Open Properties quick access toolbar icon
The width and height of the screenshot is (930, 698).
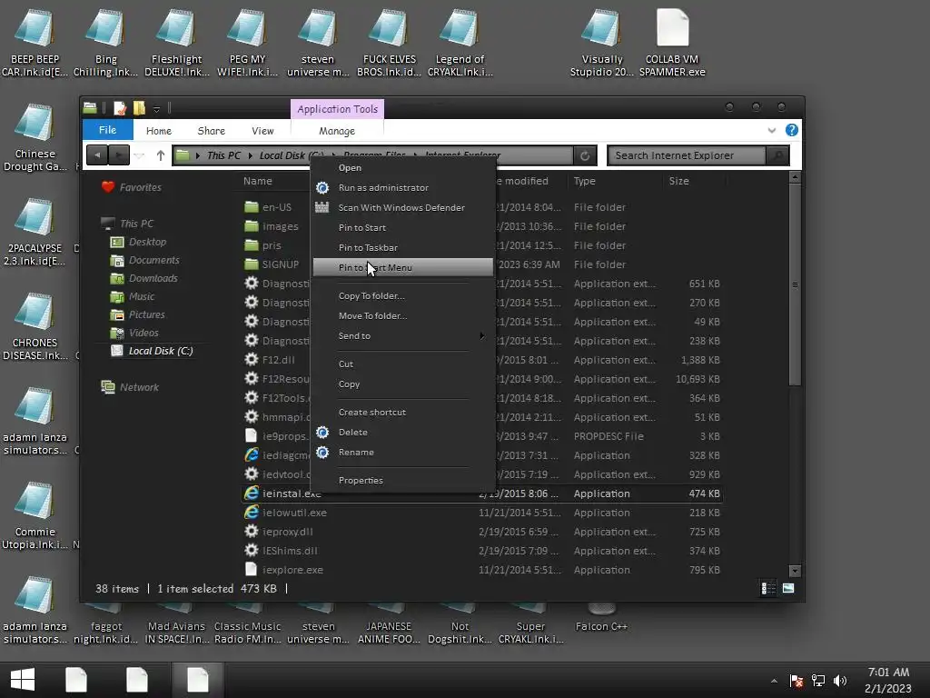(x=120, y=108)
